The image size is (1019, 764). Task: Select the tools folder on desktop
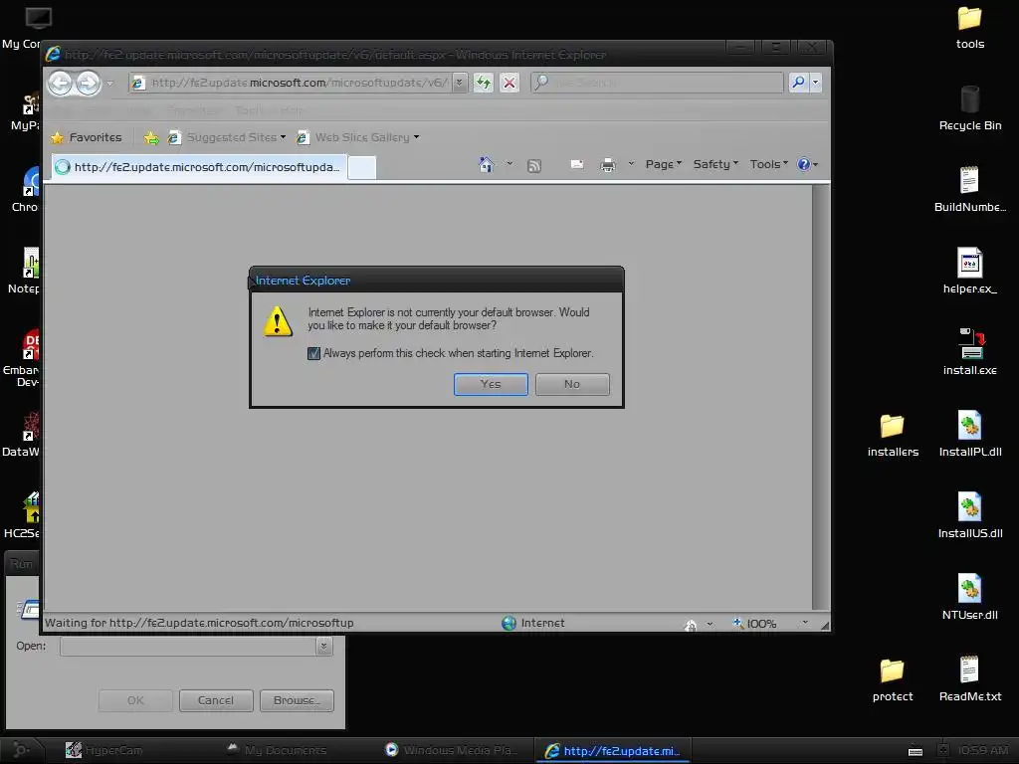969,27
